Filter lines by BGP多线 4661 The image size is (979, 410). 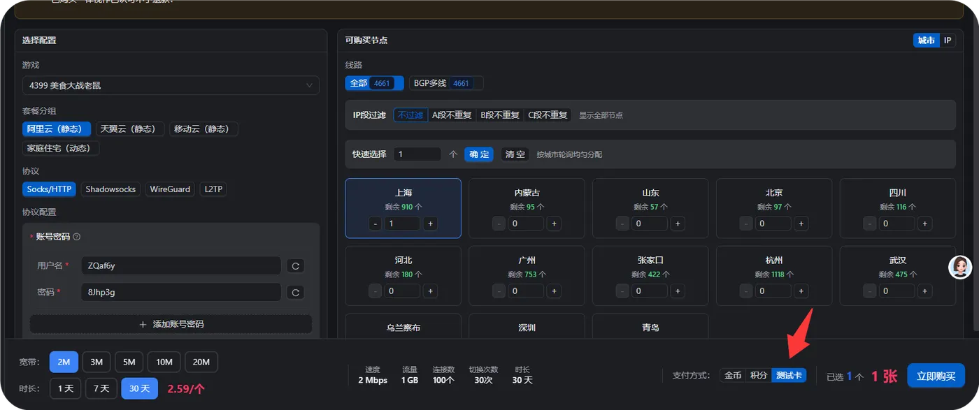[x=446, y=83]
